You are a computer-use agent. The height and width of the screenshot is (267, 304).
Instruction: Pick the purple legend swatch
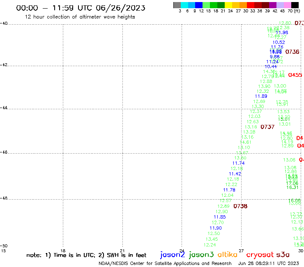[x=273, y=5]
